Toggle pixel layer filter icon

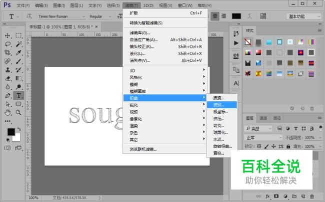pos(279,129)
